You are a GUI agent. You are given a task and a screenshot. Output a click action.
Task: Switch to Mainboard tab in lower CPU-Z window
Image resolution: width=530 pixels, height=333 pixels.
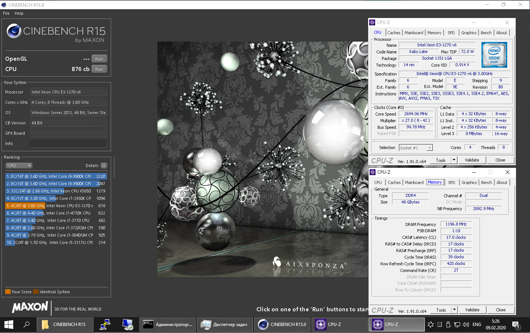click(x=414, y=183)
